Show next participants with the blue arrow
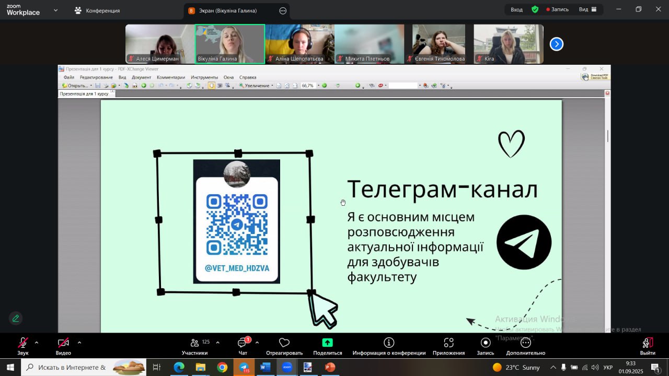Viewport: 669px width, 376px height. pos(557,44)
